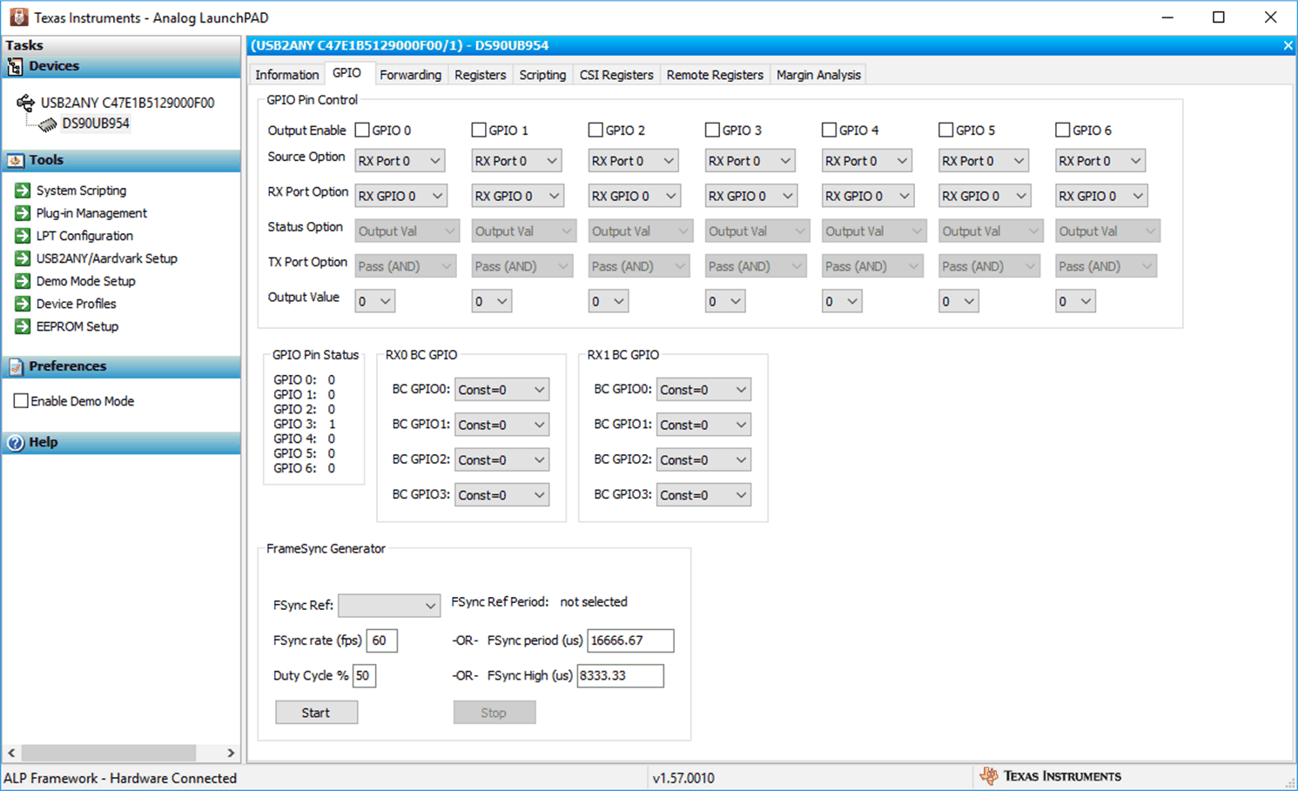
Task: Open RX1 BC GPIO2 dropdown
Action: click(703, 460)
